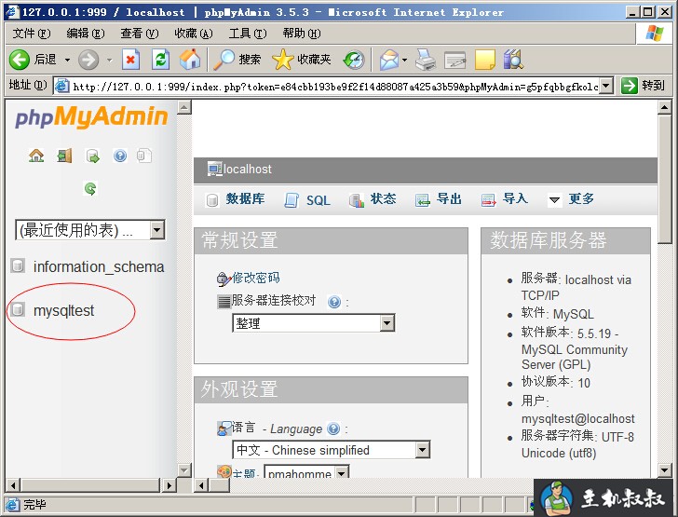
Task: Open the Mail icon dropdown arrow
Action: [405, 60]
